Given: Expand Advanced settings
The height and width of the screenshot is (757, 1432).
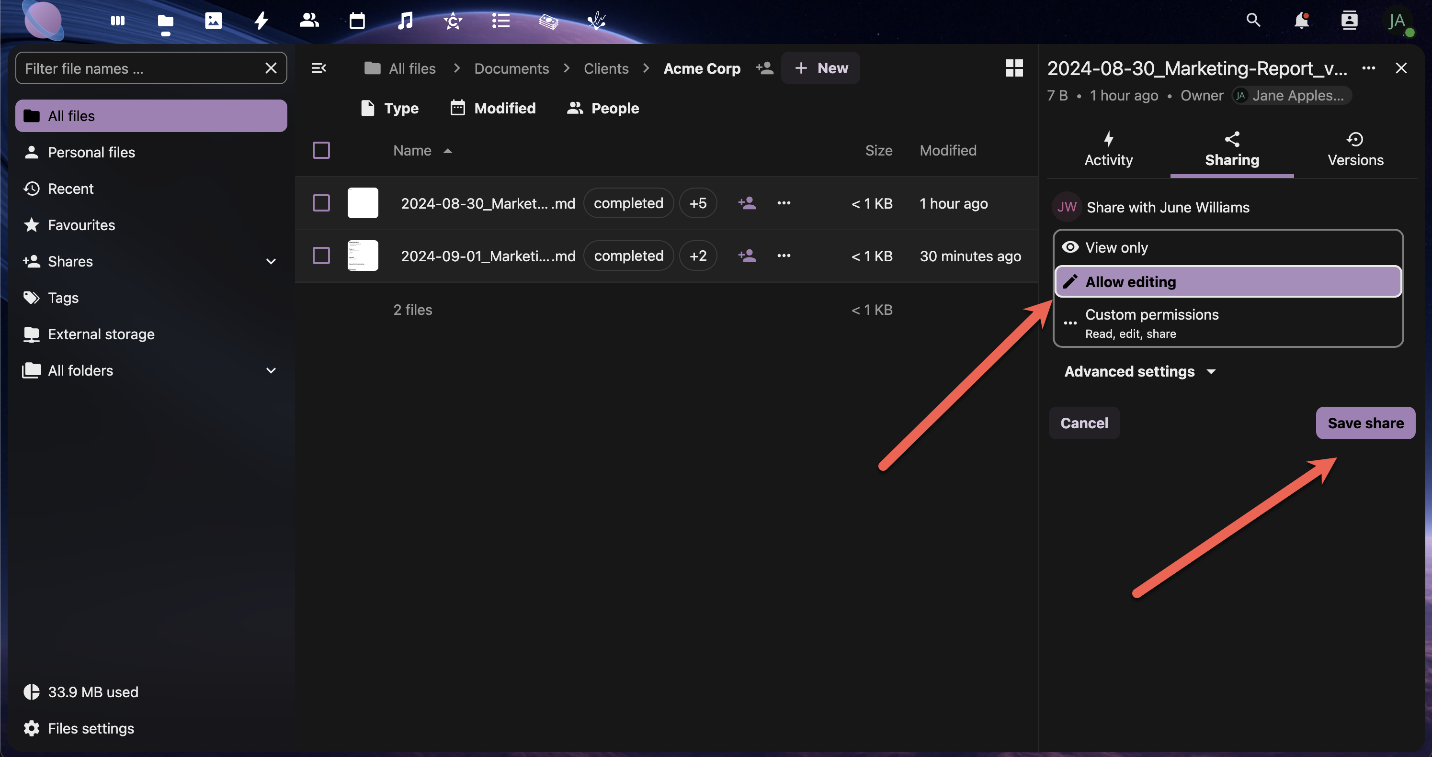Looking at the screenshot, I should coord(1139,371).
